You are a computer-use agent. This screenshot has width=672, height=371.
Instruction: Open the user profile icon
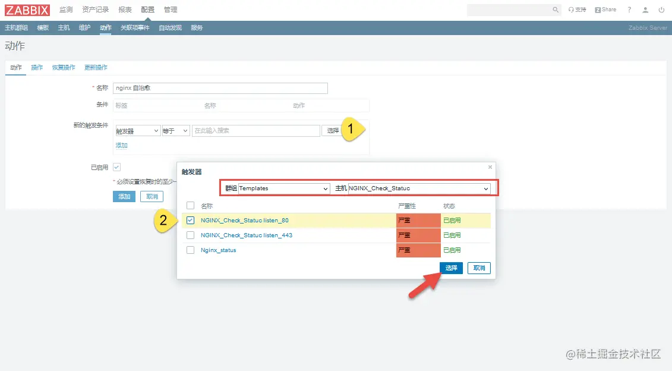645,10
